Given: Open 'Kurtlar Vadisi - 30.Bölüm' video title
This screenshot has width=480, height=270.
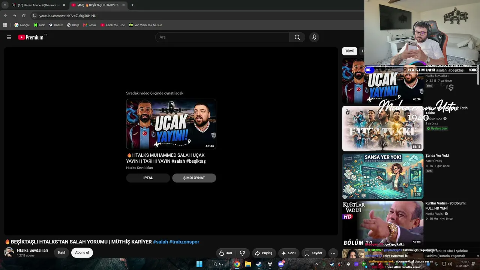Looking at the screenshot, I should 446,206.
